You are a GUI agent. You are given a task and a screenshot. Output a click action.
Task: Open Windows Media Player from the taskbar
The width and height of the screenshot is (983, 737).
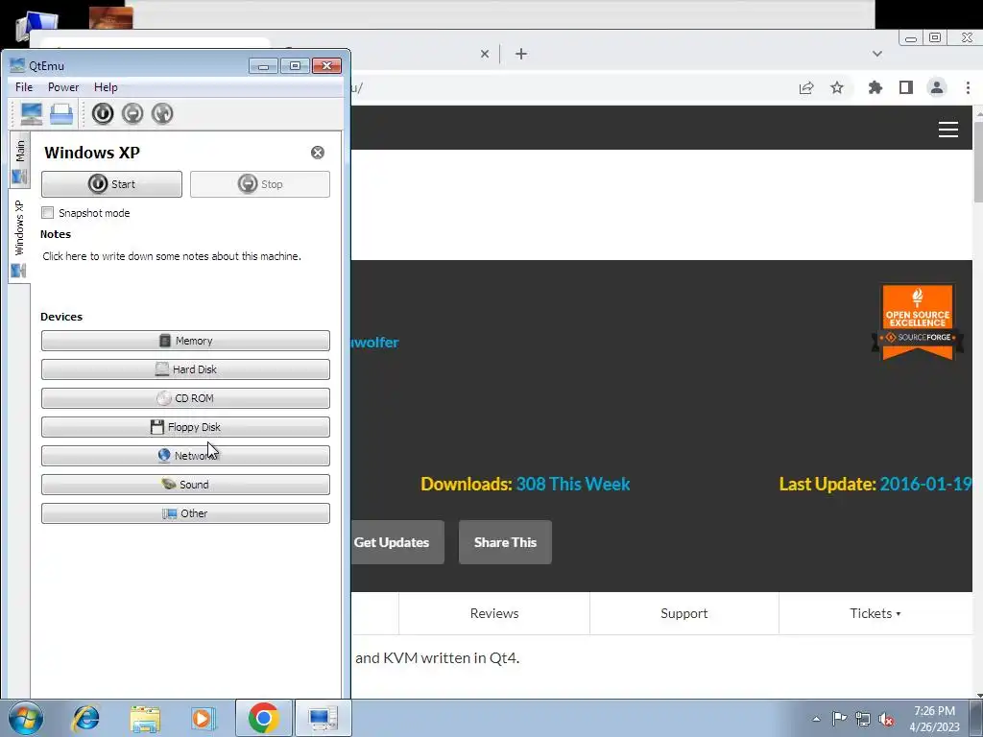[x=204, y=718]
